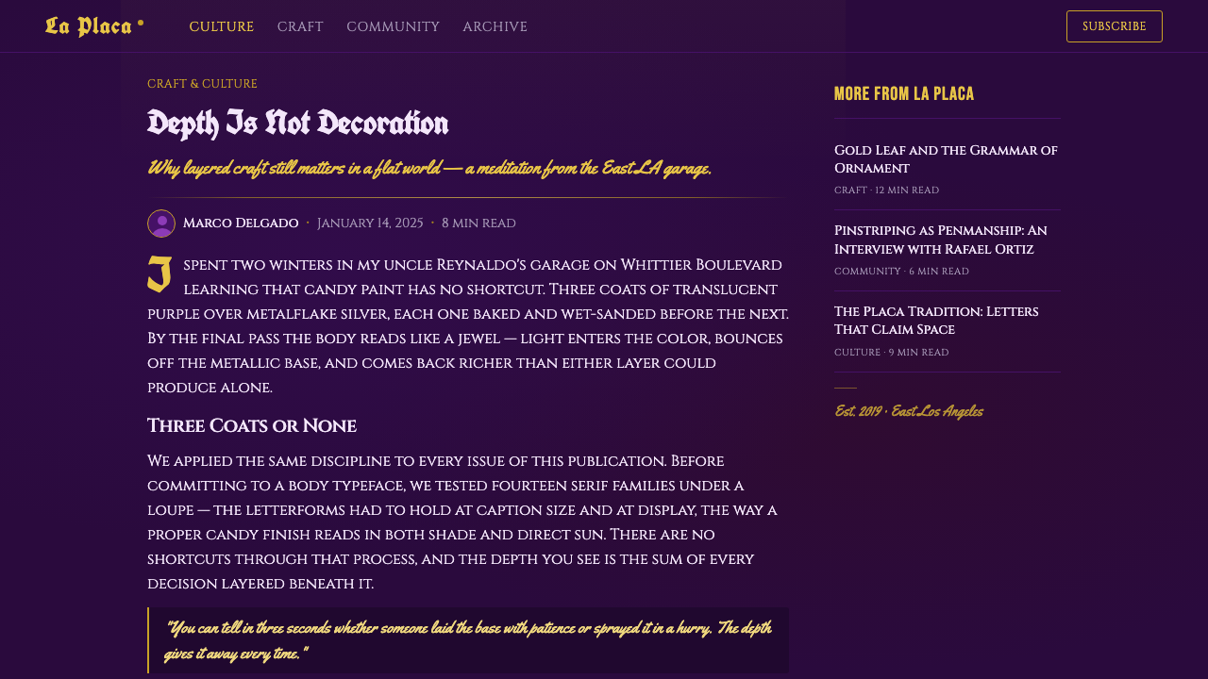Open author Marco Delgado's name link
Image resolution: width=1208 pixels, height=679 pixels.
point(241,224)
